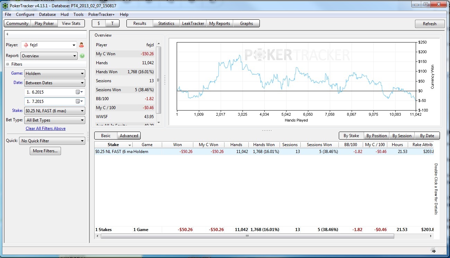Collapse the Filters section

tap(8, 64)
